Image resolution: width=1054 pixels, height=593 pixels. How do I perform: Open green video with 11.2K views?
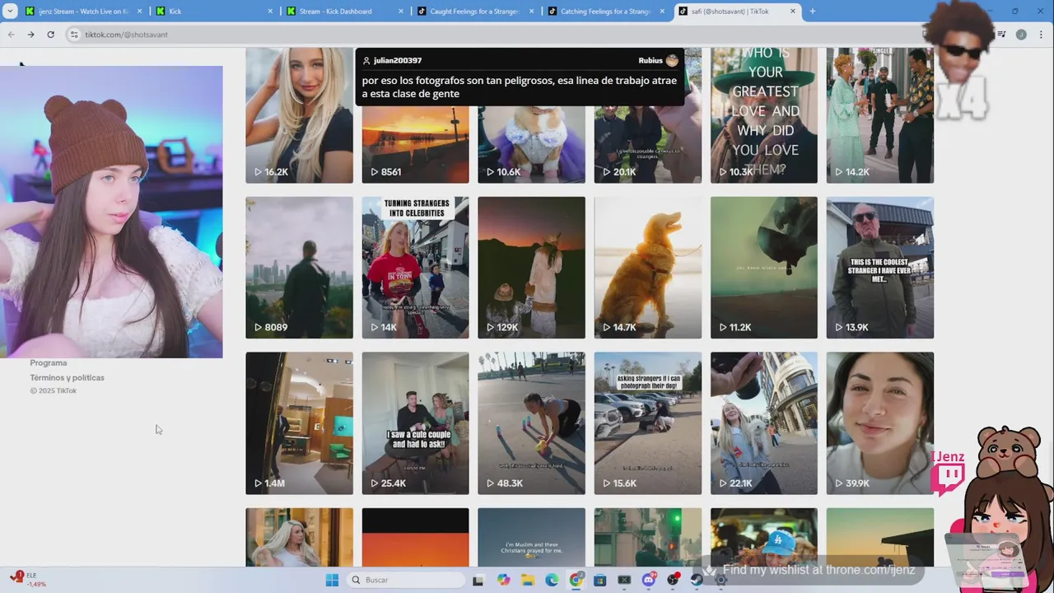click(x=764, y=268)
